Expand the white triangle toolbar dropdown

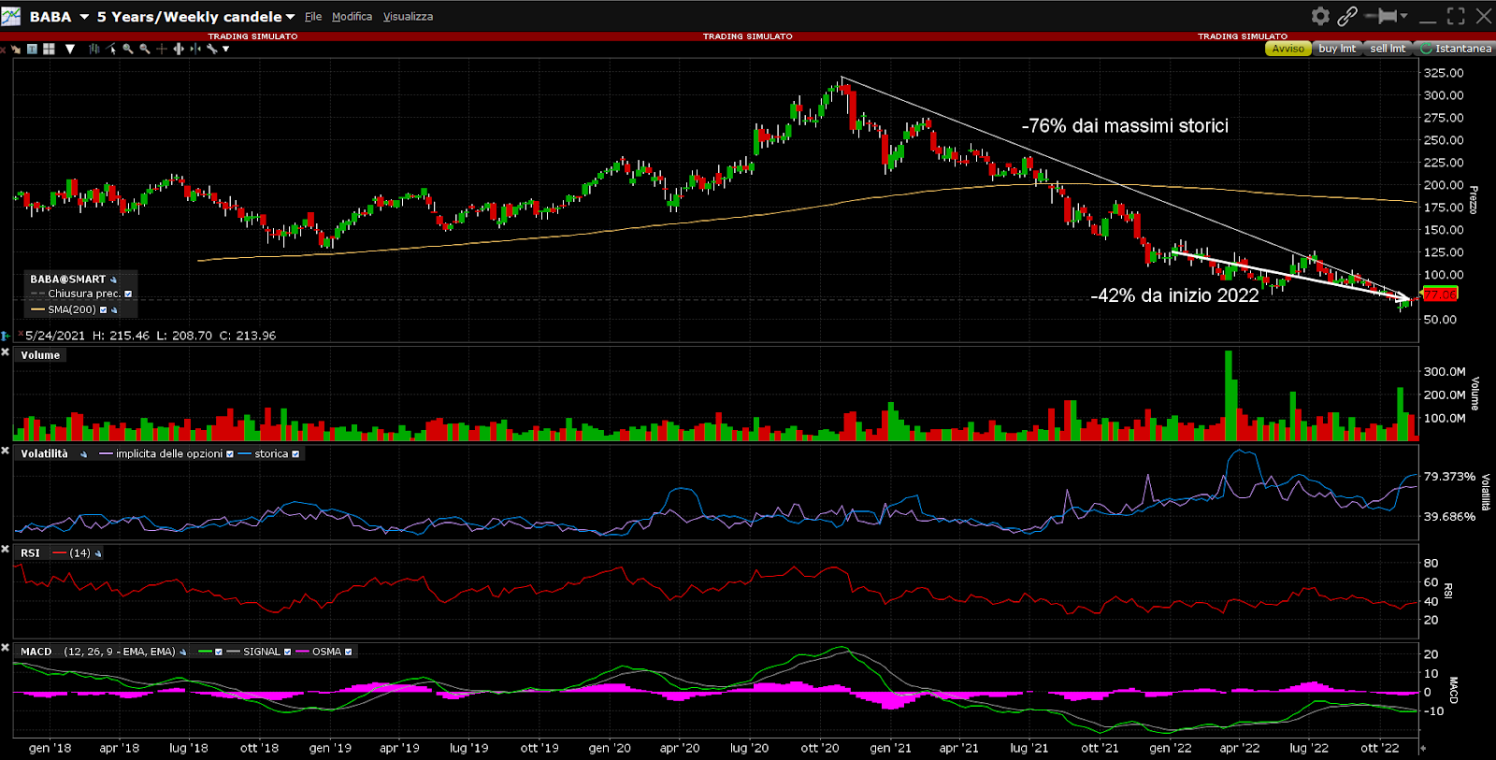[70, 49]
